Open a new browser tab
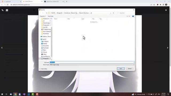Screen dimensions: 171x96 coord(67,2)
